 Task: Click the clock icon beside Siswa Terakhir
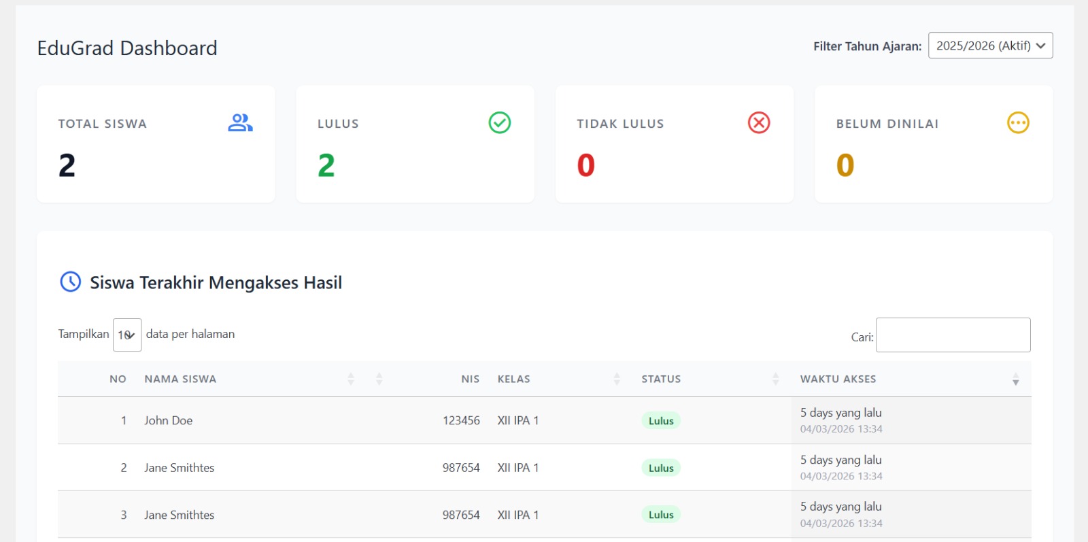71,282
